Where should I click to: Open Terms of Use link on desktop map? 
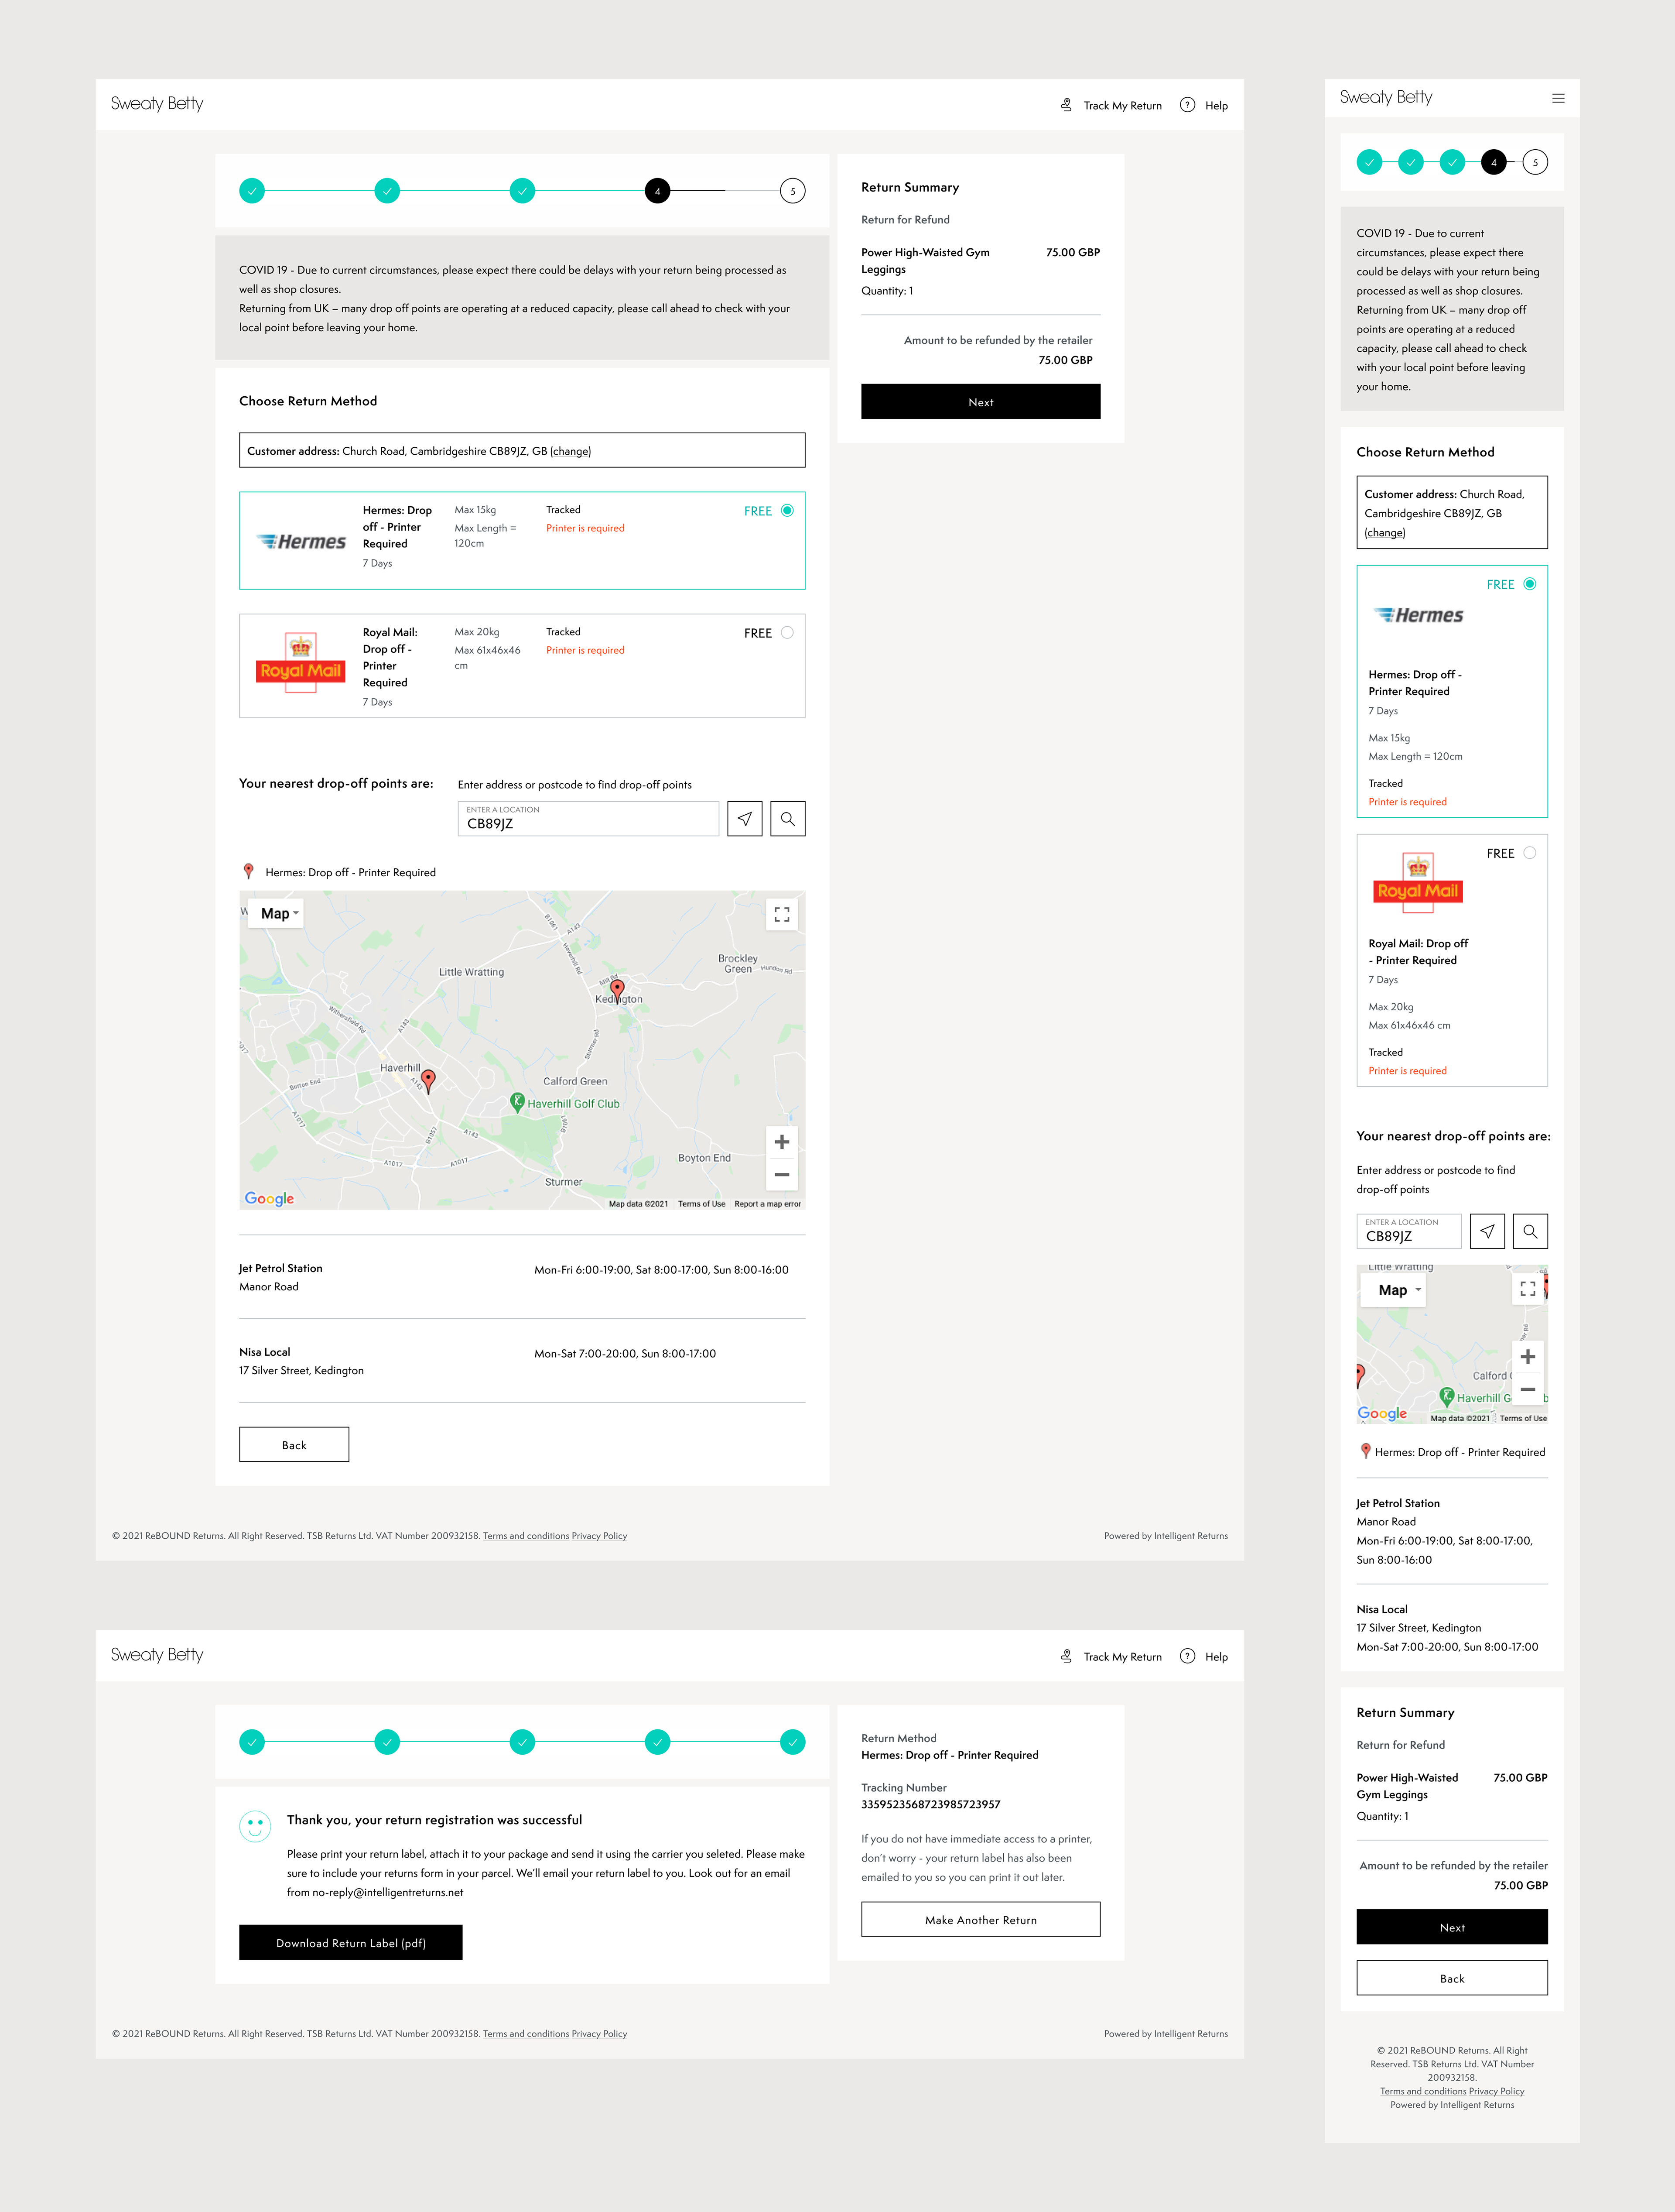click(701, 1204)
